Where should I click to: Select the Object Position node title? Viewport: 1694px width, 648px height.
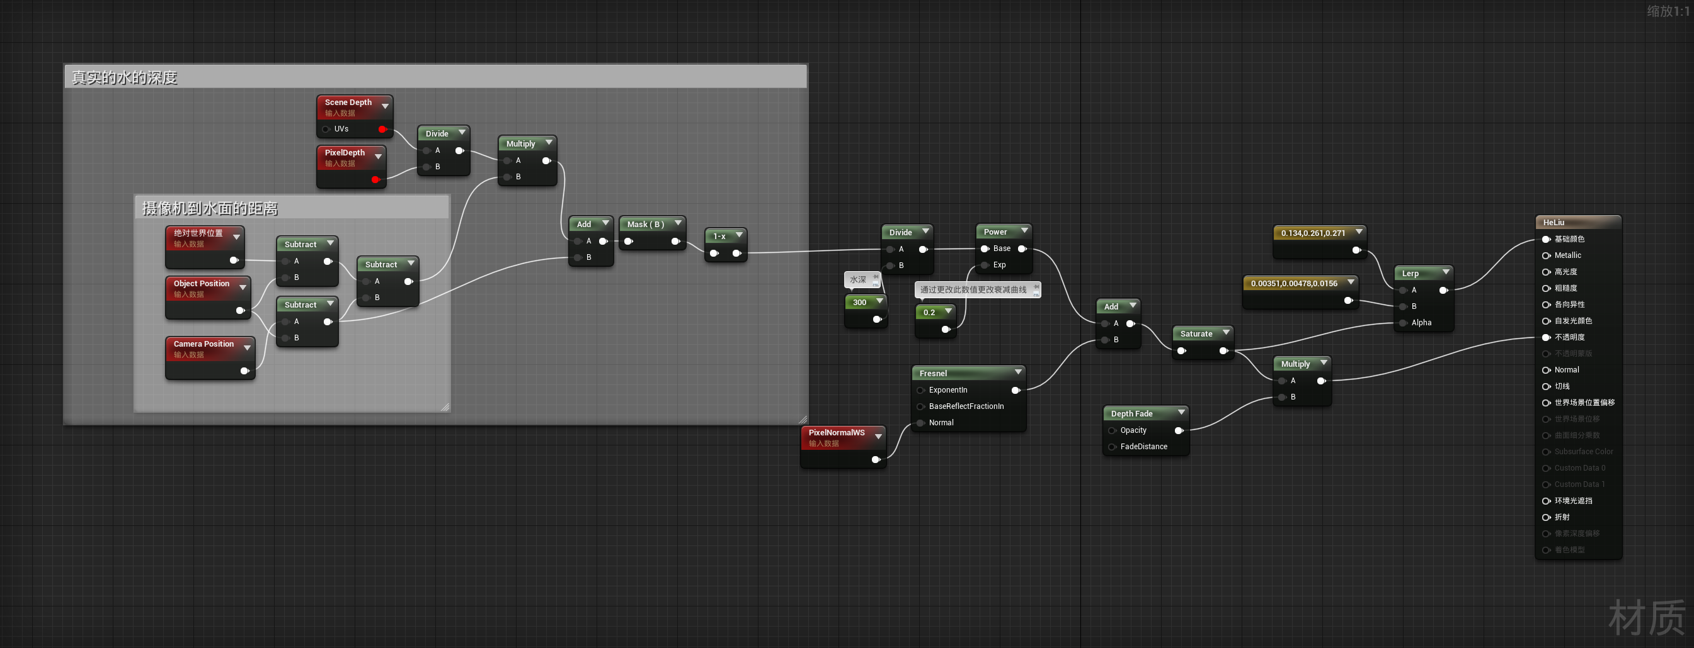point(201,284)
